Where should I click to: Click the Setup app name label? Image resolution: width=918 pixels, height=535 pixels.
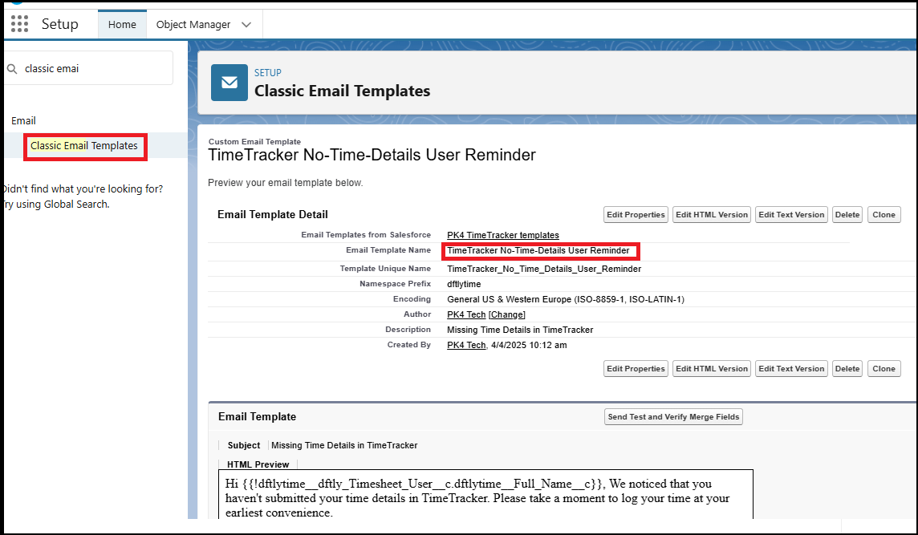point(59,24)
